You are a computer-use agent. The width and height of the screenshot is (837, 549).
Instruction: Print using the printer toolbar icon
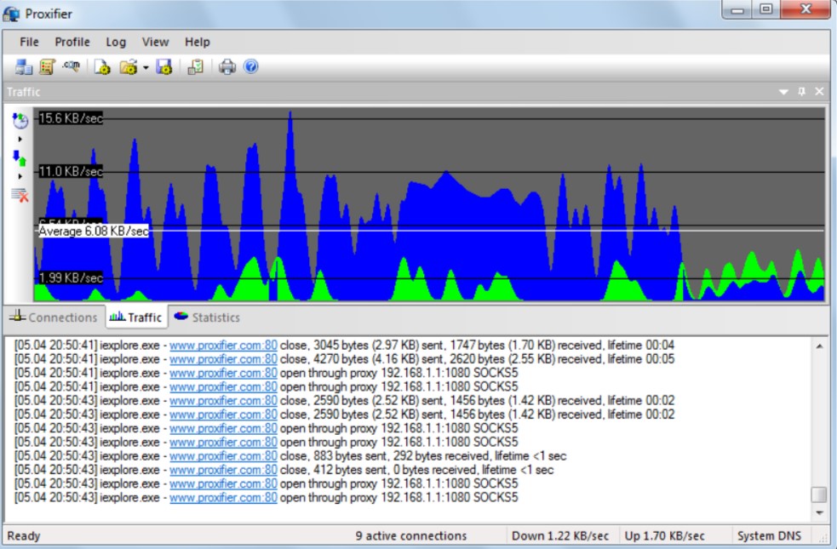pyautogui.click(x=226, y=67)
